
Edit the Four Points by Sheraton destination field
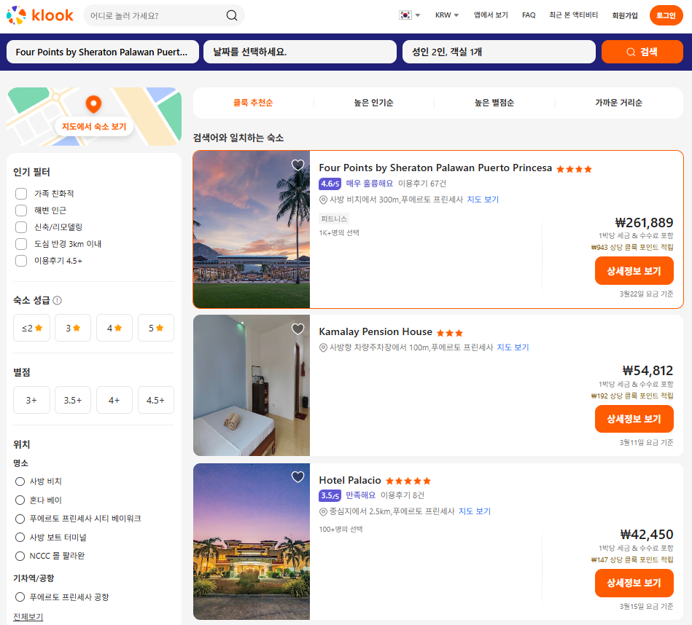click(102, 52)
